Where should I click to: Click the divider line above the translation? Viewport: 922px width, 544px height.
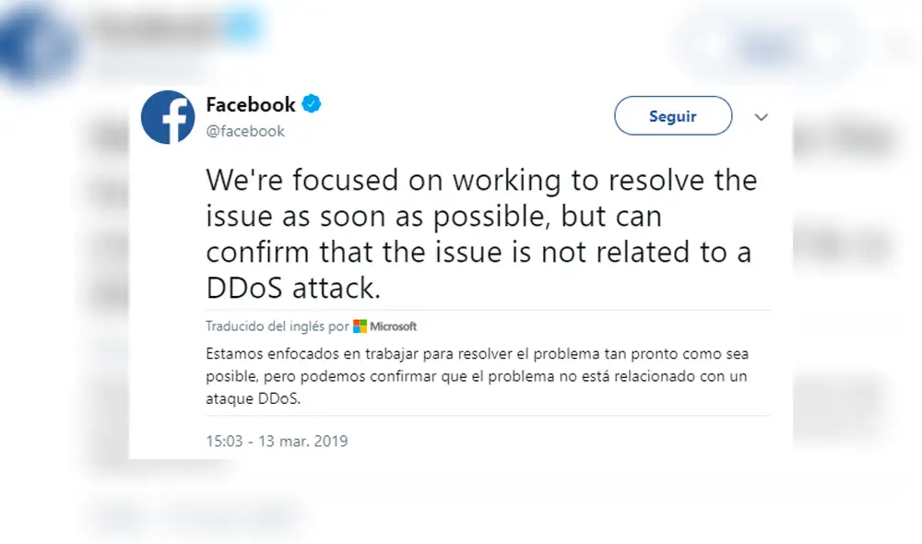(x=489, y=309)
